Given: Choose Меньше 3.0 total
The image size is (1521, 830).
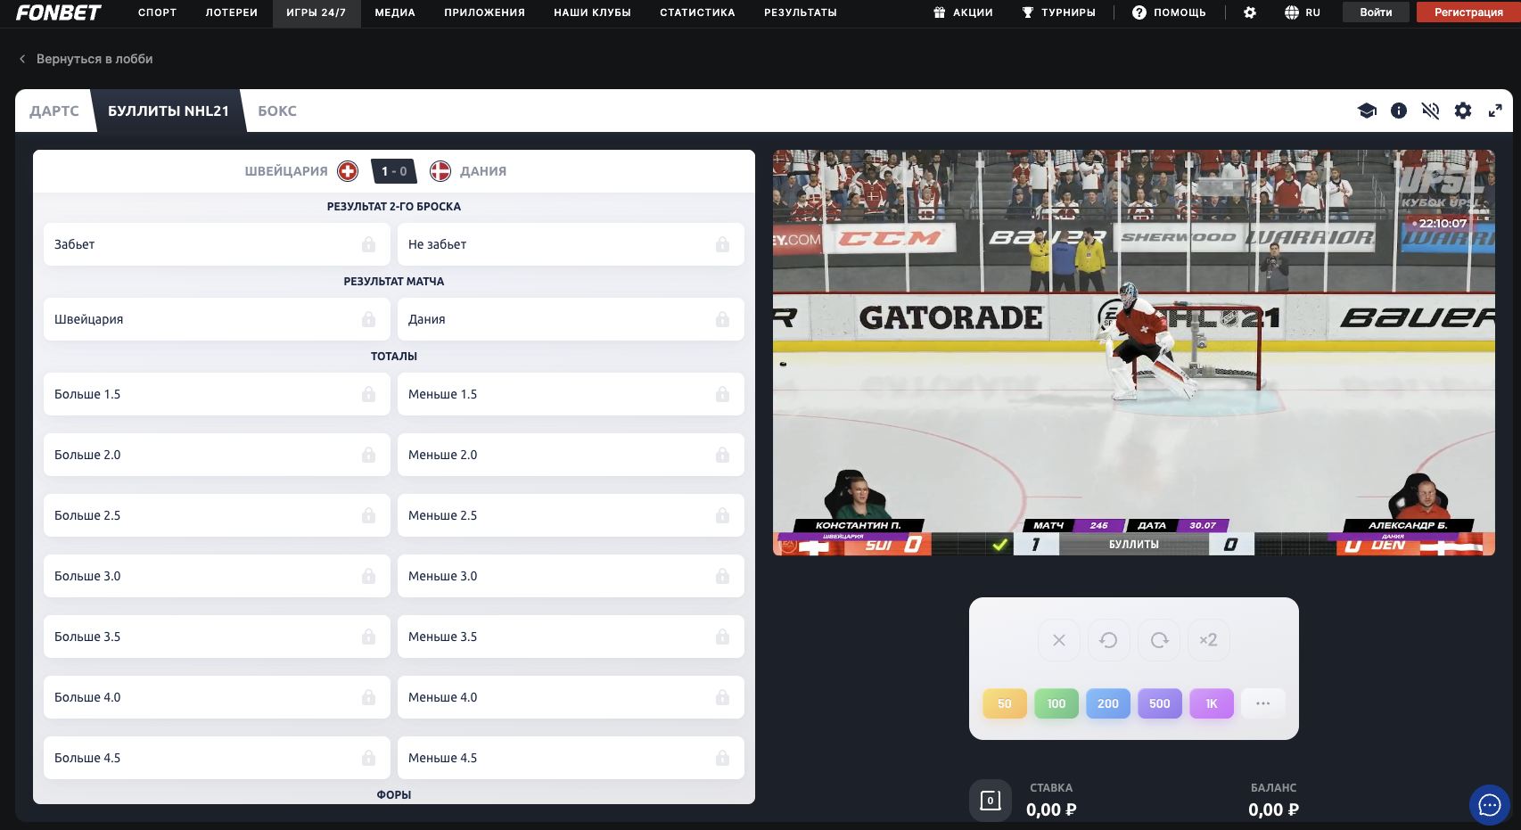Looking at the screenshot, I should pos(571,576).
